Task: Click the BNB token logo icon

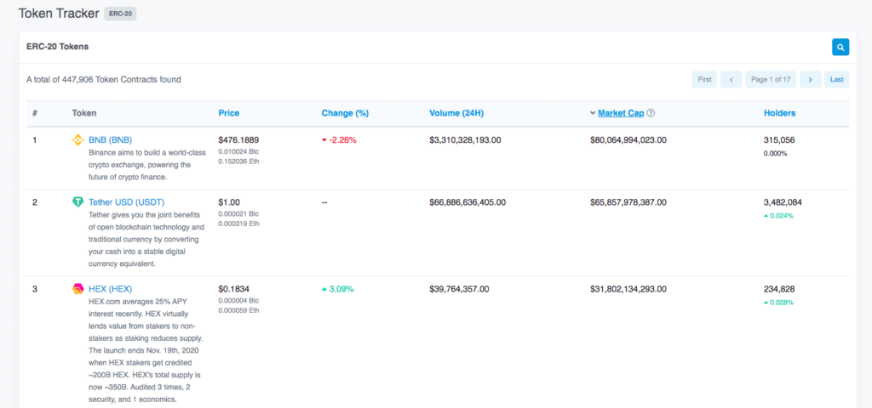Action: pyautogui.click(x=77, y=140)
